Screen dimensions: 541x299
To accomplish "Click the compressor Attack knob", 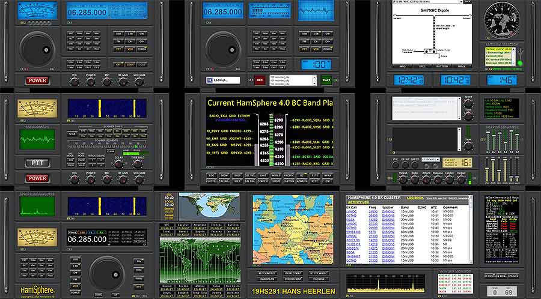I will [426, 179].
